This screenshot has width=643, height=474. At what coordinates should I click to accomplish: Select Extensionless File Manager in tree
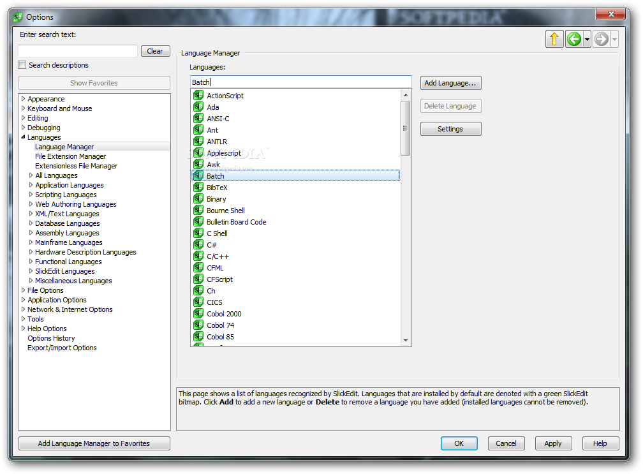click(77, 166)
